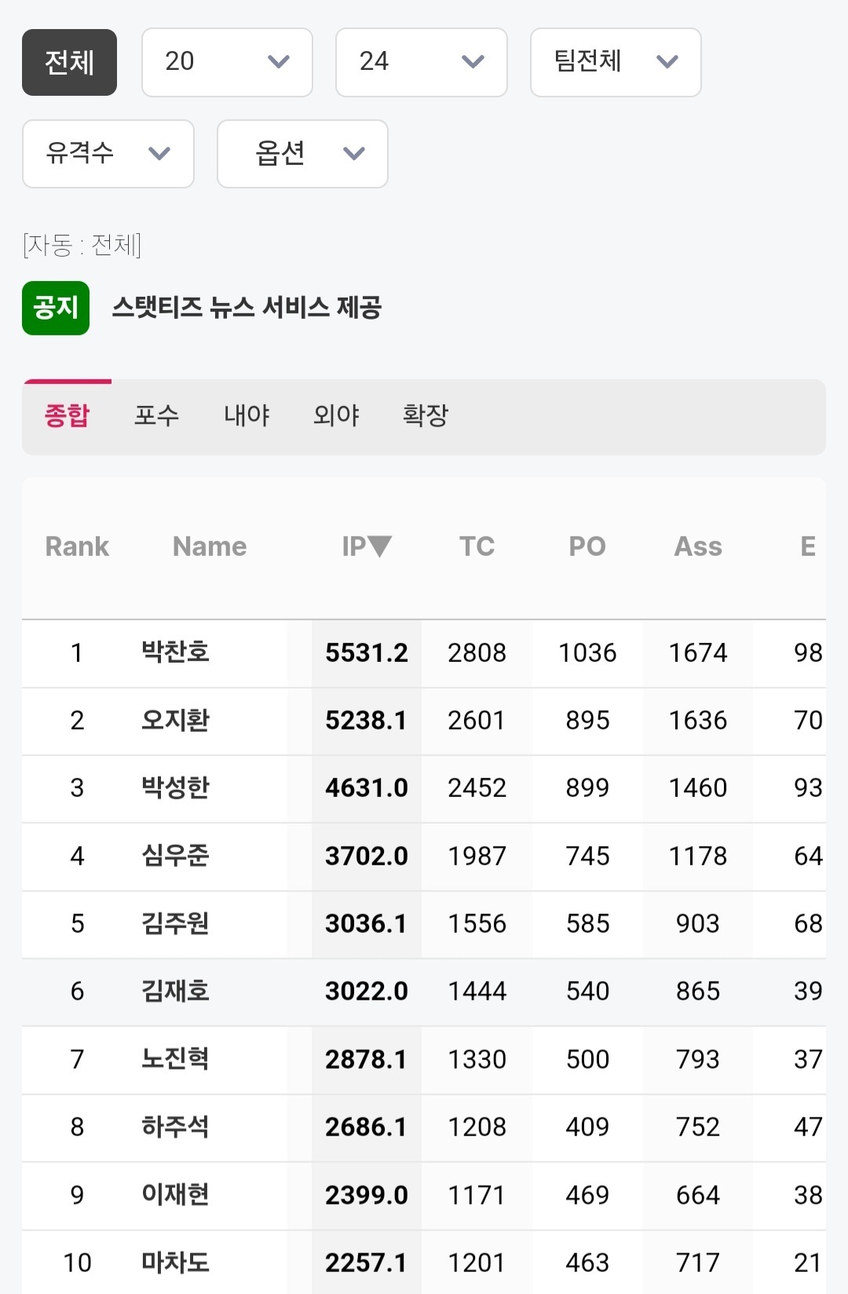
Task: Open player 박찬호's profile link
Action: pyautogui.click(x=175, y=652)
